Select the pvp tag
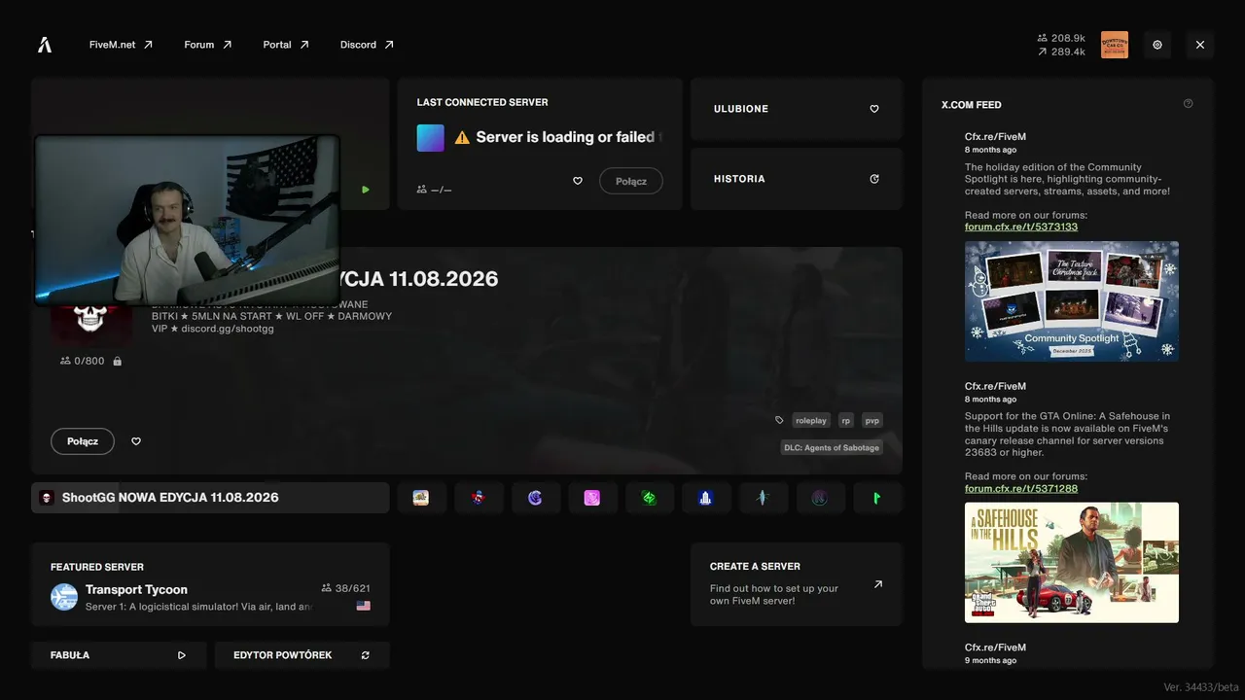This screenshot has width=1245, height=700. 872,420
